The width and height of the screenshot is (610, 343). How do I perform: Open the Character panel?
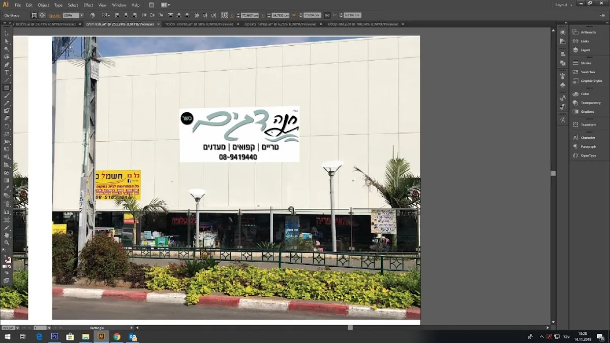click(x=588, y=138)
